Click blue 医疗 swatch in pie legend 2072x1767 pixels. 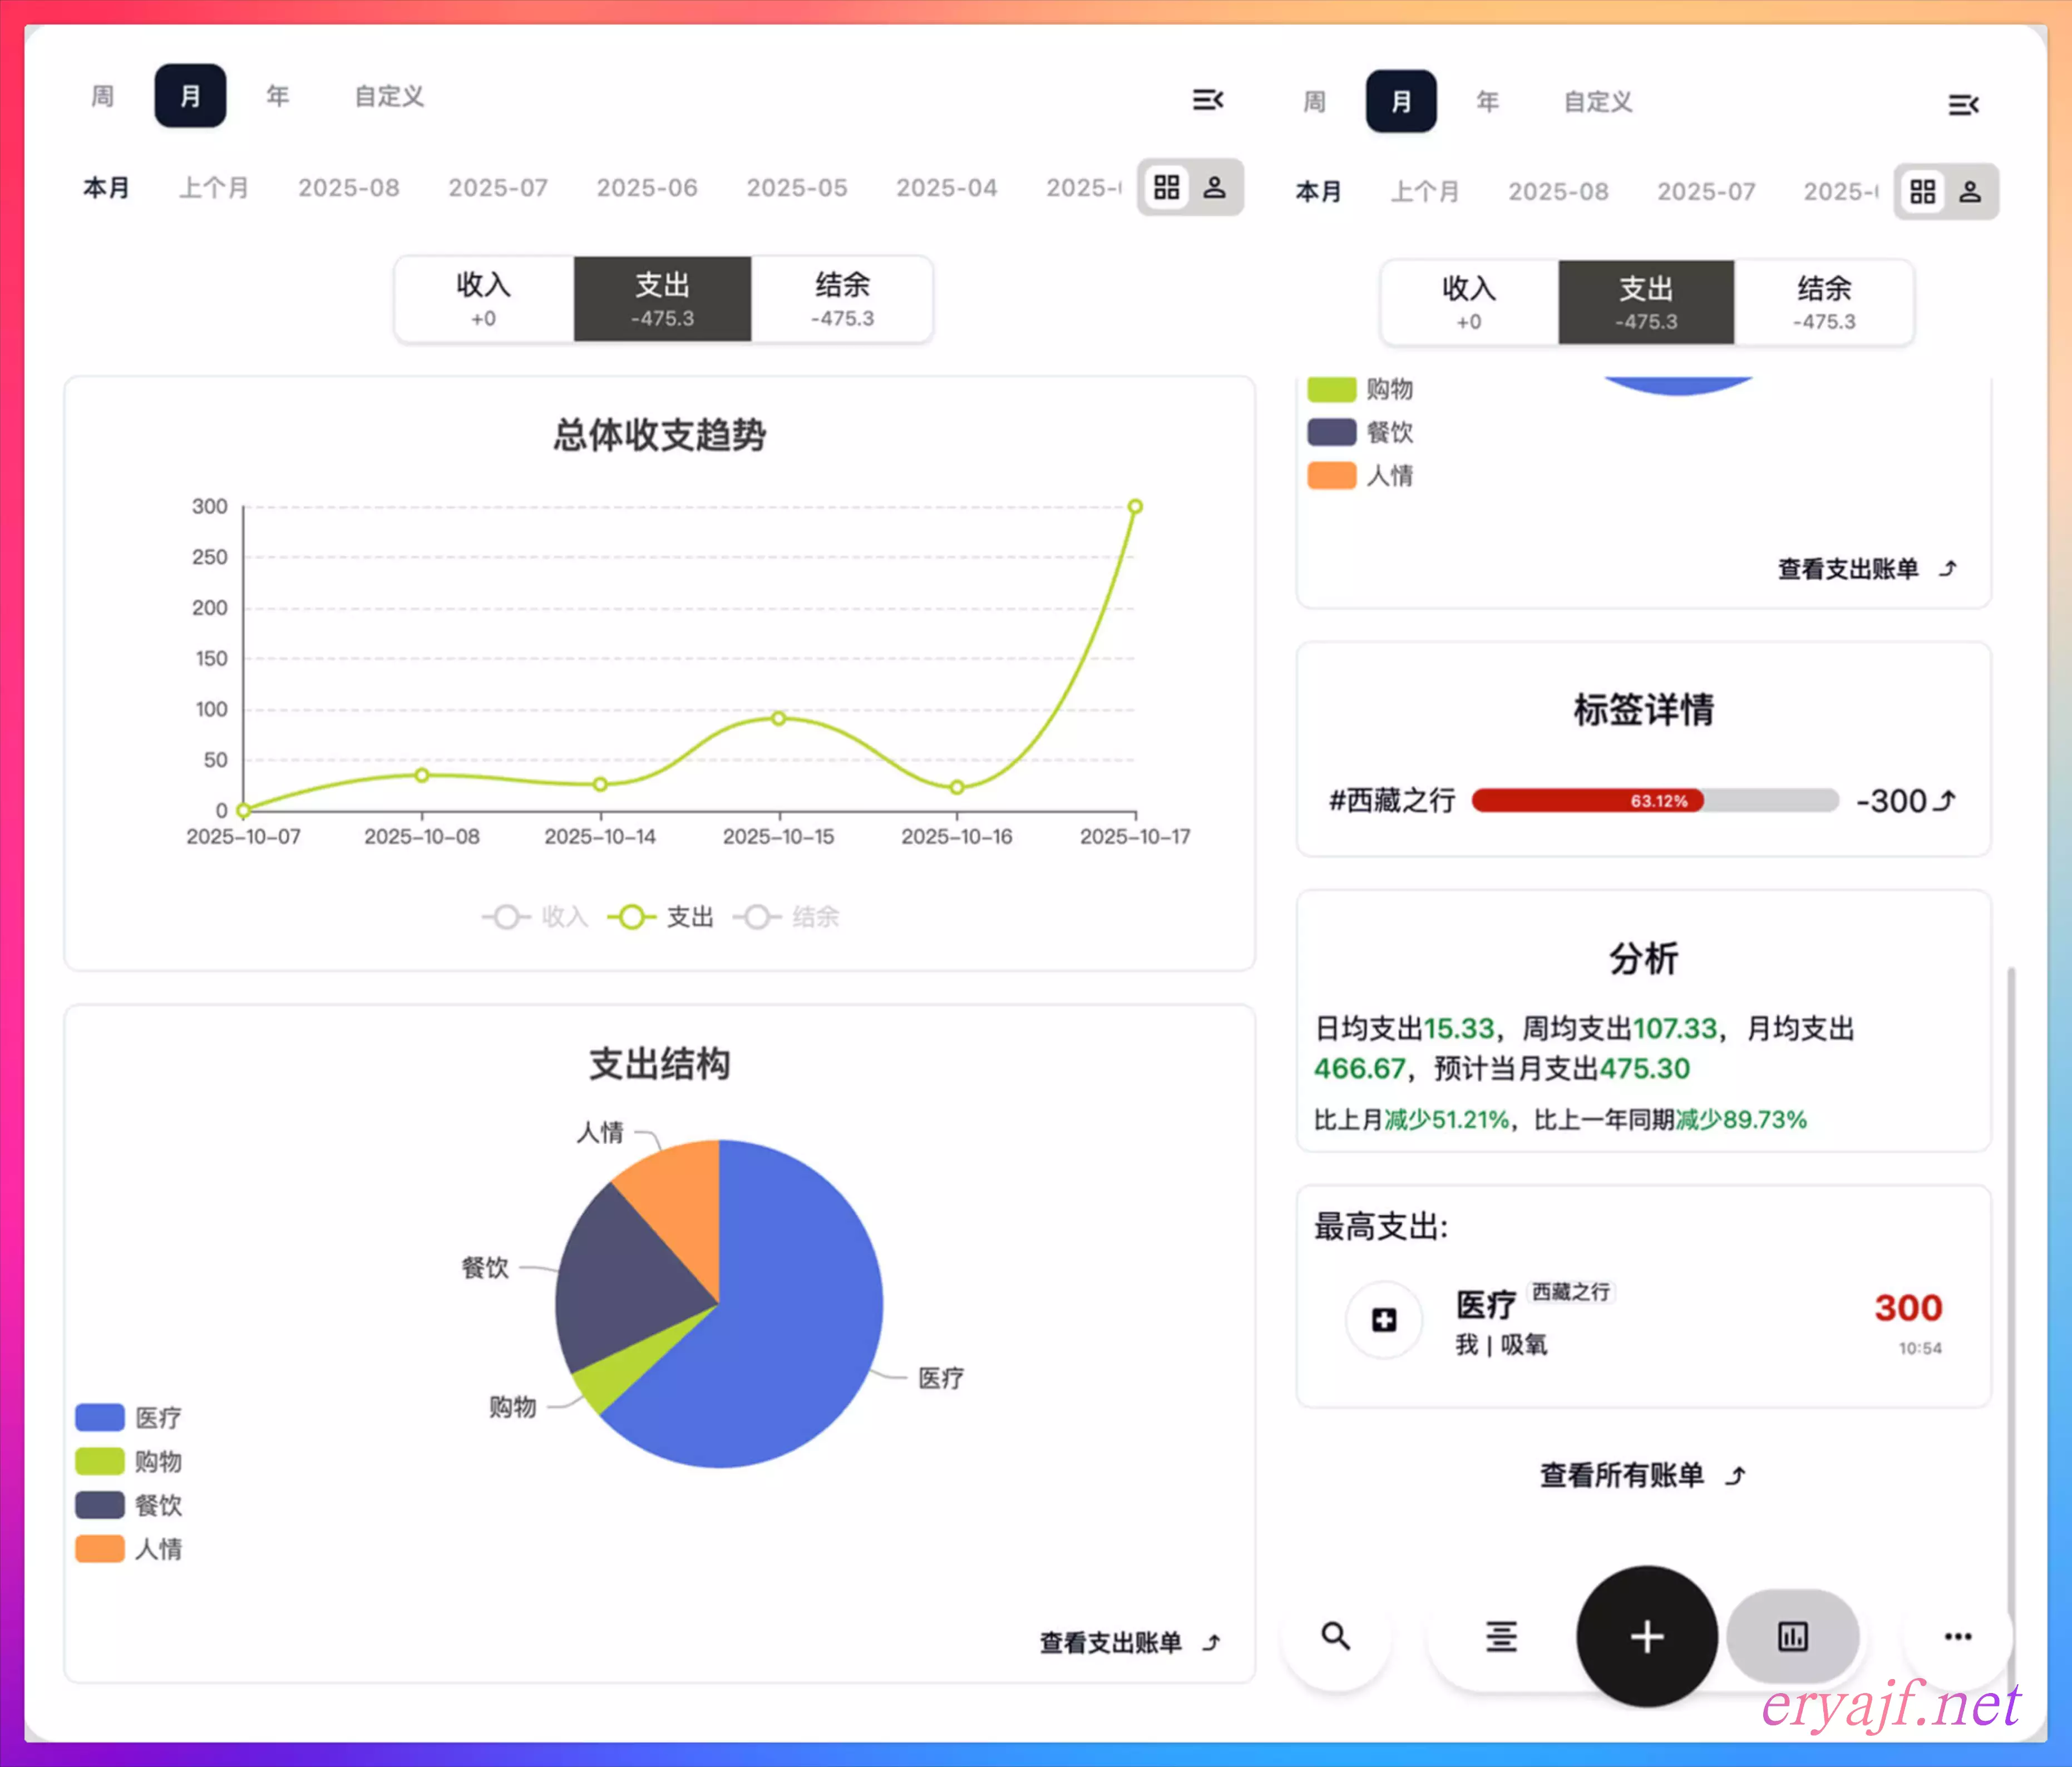click(x=100, y=1417)
